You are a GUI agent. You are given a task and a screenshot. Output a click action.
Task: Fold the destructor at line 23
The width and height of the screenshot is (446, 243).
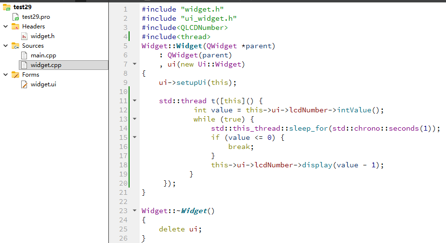click(x=134, y=211)
